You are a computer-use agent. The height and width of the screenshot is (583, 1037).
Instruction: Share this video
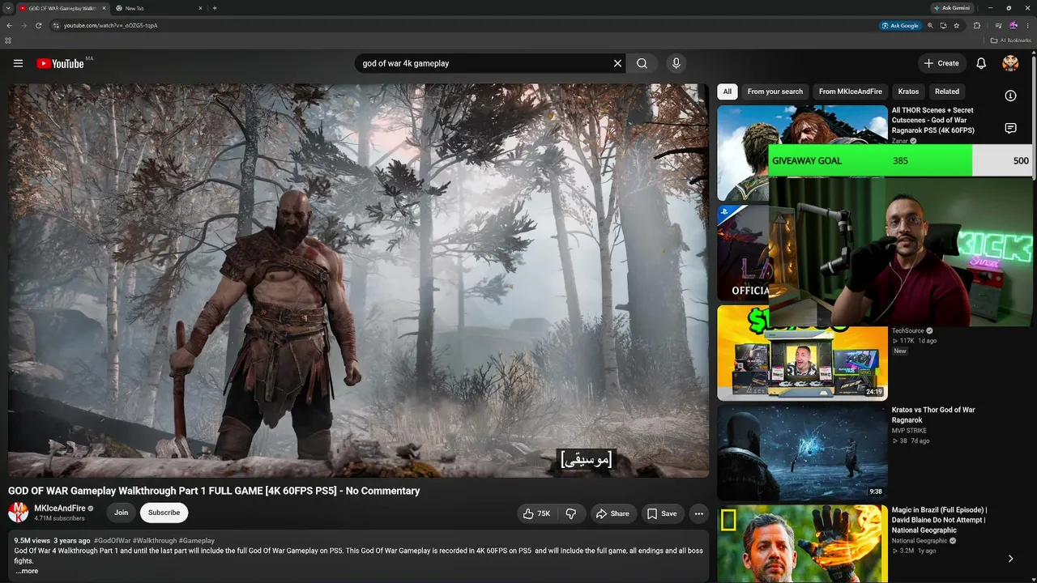[x=612, y=513]
